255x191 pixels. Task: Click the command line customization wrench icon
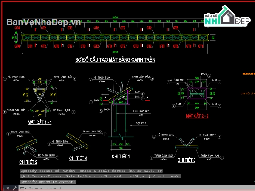15,188
